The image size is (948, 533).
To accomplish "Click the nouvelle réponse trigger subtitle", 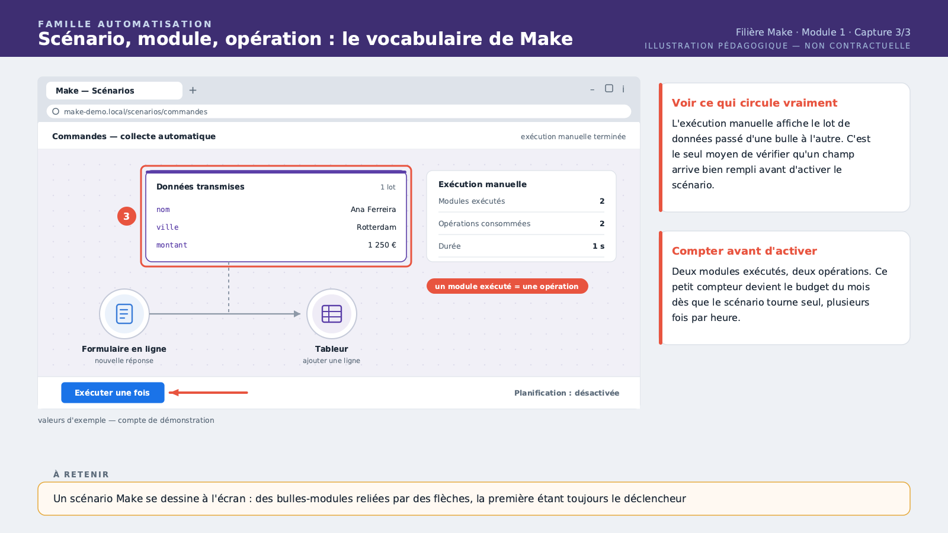I will pos(124,361).
